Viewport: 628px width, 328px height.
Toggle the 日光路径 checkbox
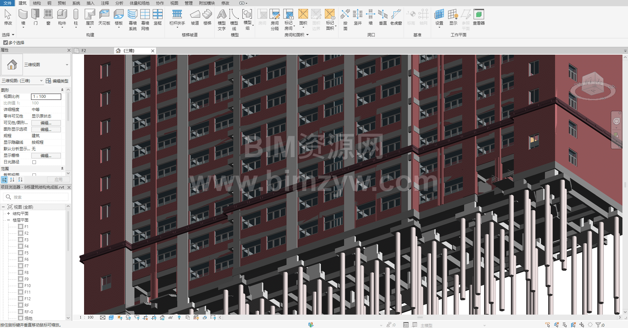[34, 162]
